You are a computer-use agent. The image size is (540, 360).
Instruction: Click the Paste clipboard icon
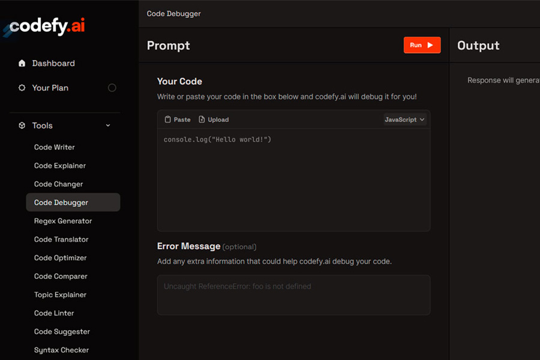[168, 119]
